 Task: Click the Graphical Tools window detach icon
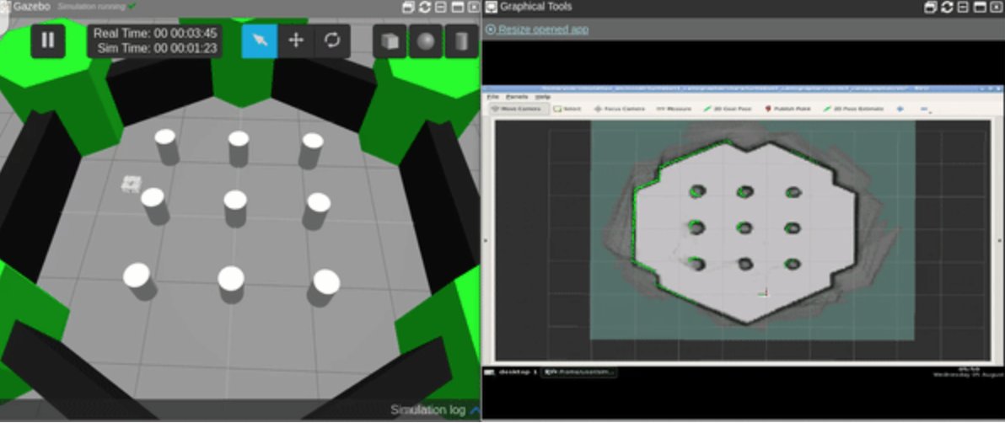[931, 7]
